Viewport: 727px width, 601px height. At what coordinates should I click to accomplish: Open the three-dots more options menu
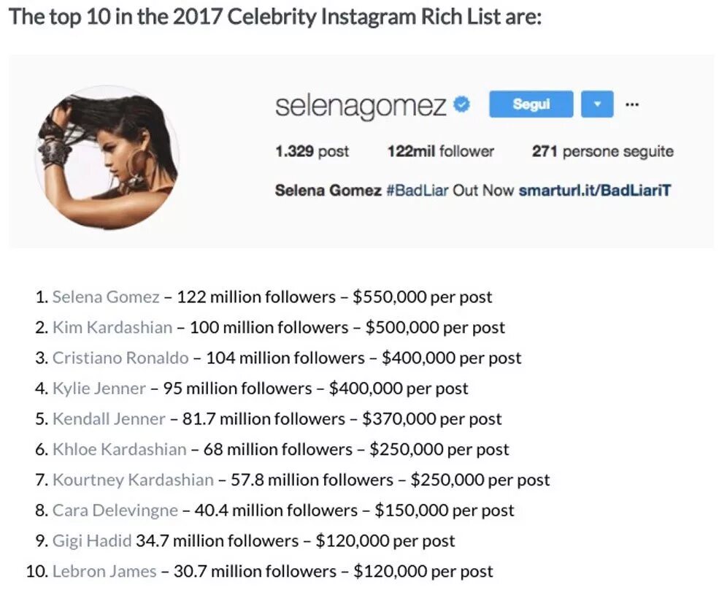tap(632, 104)
